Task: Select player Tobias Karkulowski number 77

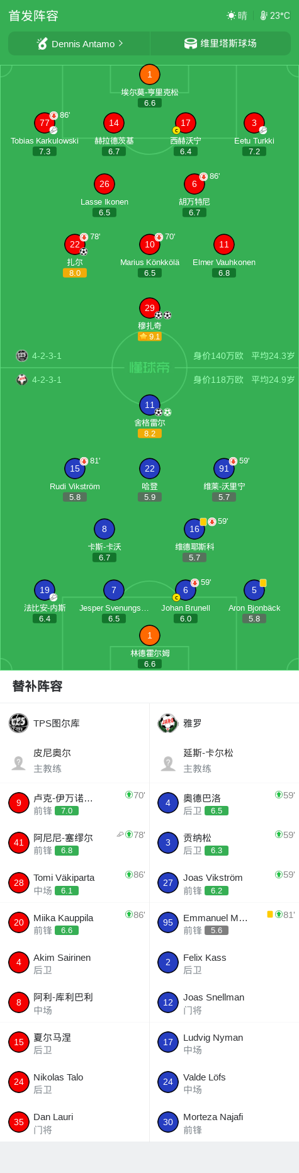Action: (x=45, y=123)
